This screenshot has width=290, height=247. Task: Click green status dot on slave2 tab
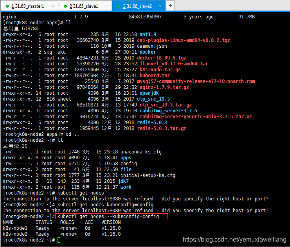(119, 6)
